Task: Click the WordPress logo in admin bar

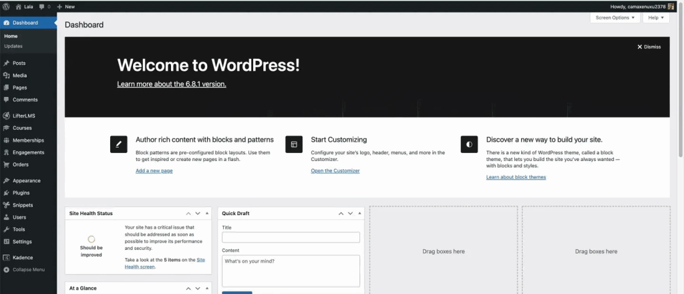Action: pyautogui.click(x=6, y=7)
